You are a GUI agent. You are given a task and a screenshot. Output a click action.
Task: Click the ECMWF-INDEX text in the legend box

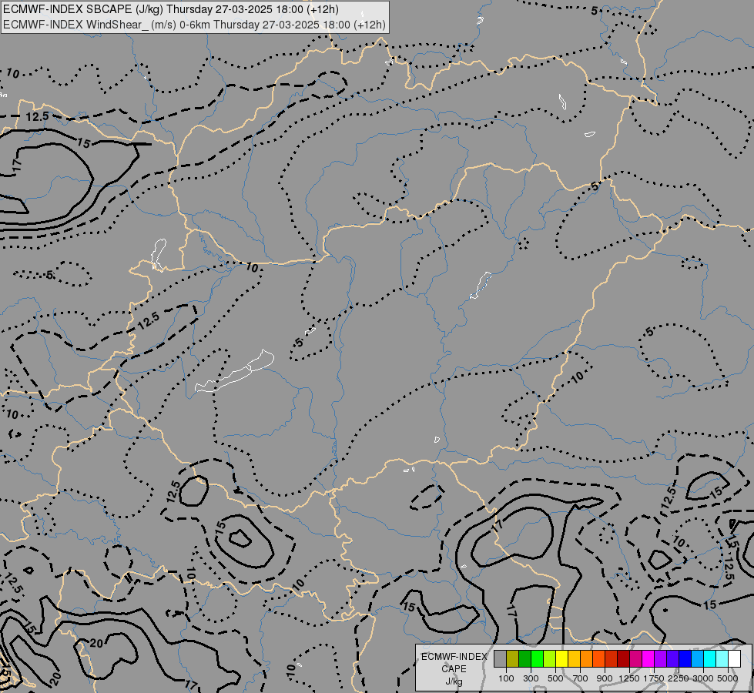(x=454, y=657)
